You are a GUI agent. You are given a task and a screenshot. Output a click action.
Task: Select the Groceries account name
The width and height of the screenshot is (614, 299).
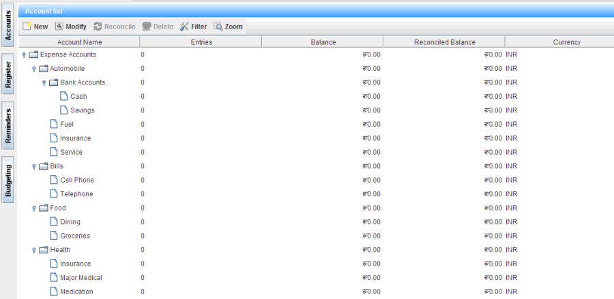coord(75,236)
